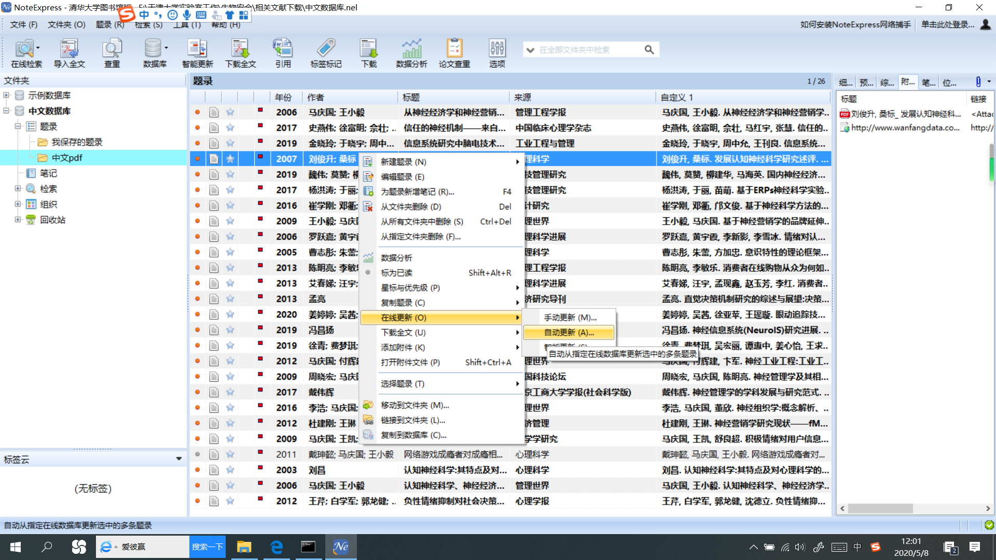Collapse the 标签云 panel
Viewport: 996px width, 560px height.
pyautogui.click(x=178, y=459)
